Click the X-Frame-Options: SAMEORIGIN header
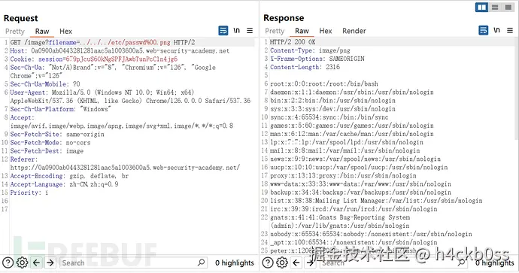This screenshot has height=273, width=519. tap(317, 59)
